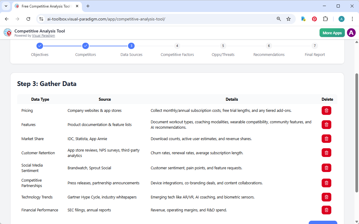359x224 pixels.
Task: Open the tab search dropdown arrow
Action: (6, 6)
